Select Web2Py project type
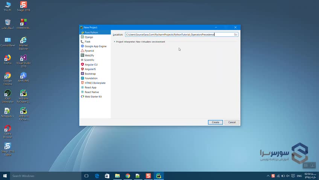The height and width of the screenshot is (180, 319). pyautogui.click(x=89, y=55)
